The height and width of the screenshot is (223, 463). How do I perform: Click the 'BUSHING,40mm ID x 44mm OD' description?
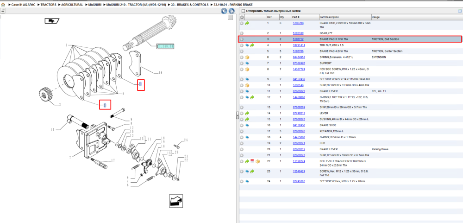coord(344,119)
